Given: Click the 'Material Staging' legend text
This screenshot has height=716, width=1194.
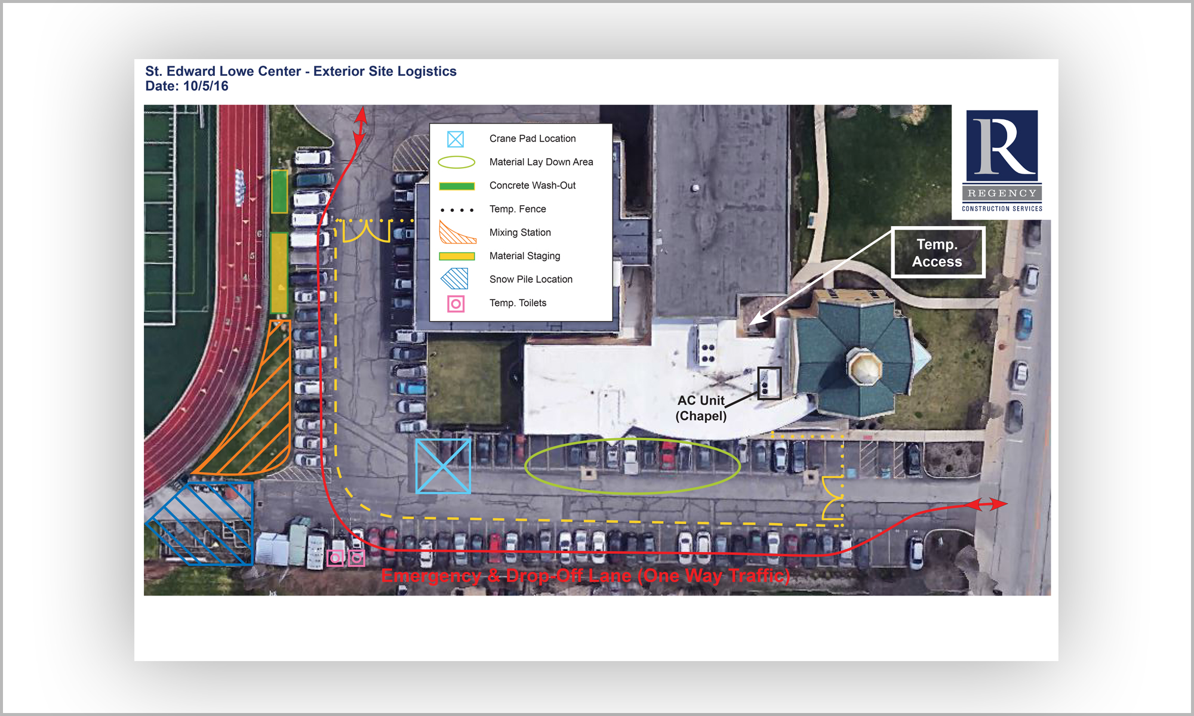Looking at the screenshot, I should (x=525, y=256).
